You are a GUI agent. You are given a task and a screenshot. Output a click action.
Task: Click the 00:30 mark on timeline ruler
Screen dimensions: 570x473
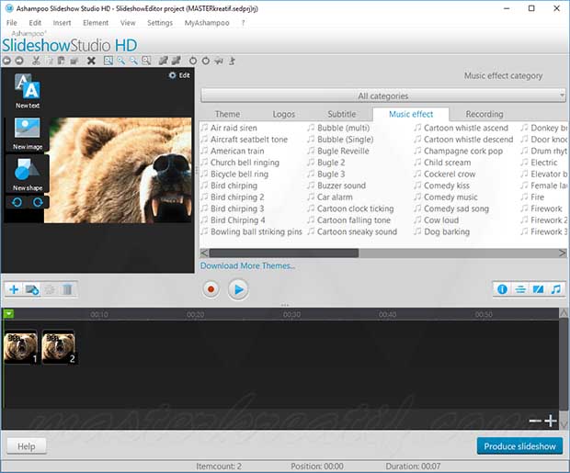point(291,314)
